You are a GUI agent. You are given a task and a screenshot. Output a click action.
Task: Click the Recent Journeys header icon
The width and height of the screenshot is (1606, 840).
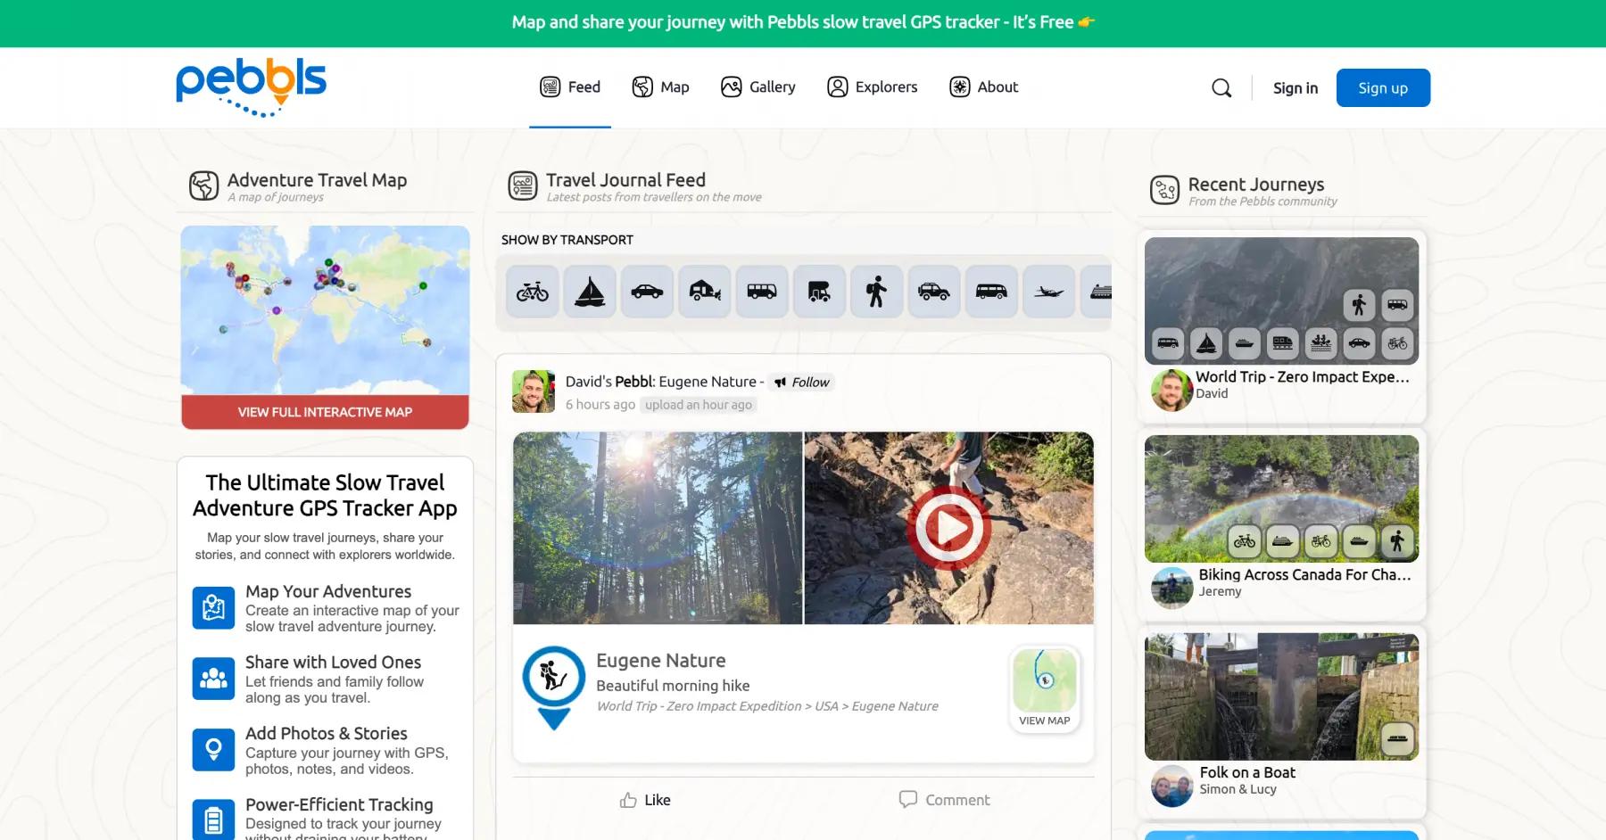pos(1165,190)
